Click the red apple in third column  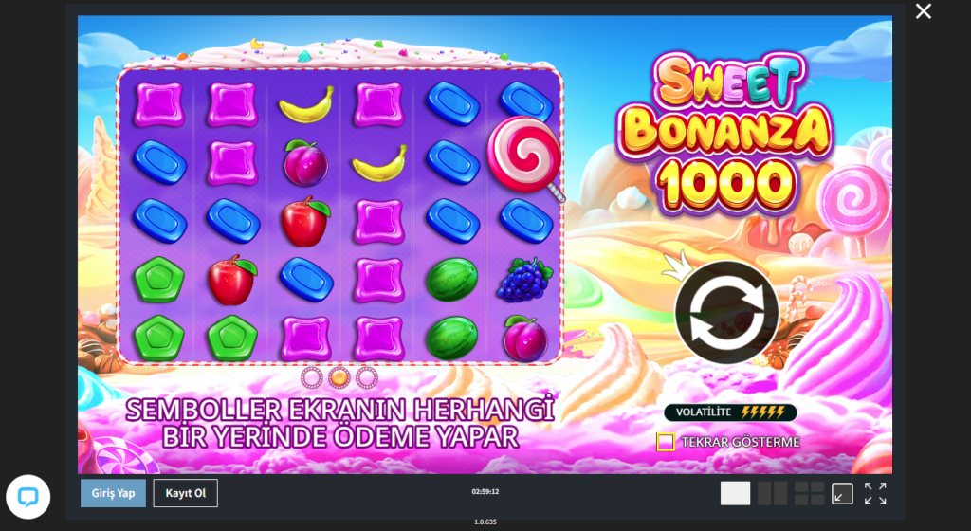[304, 221]
